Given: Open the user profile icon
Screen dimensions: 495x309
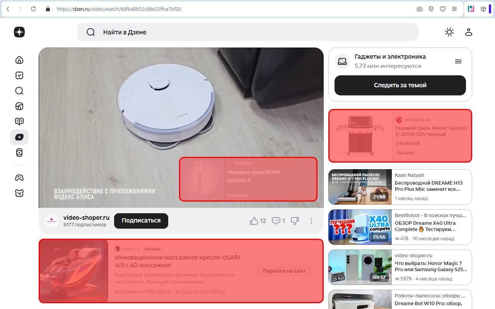Looking at the screenshot, I should [469, 32].
